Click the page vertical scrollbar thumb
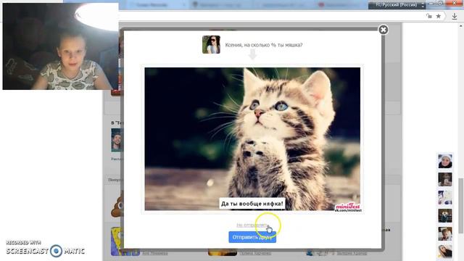Image resolution: width=464 pixels, height=261 pixels. pos(461,206)
